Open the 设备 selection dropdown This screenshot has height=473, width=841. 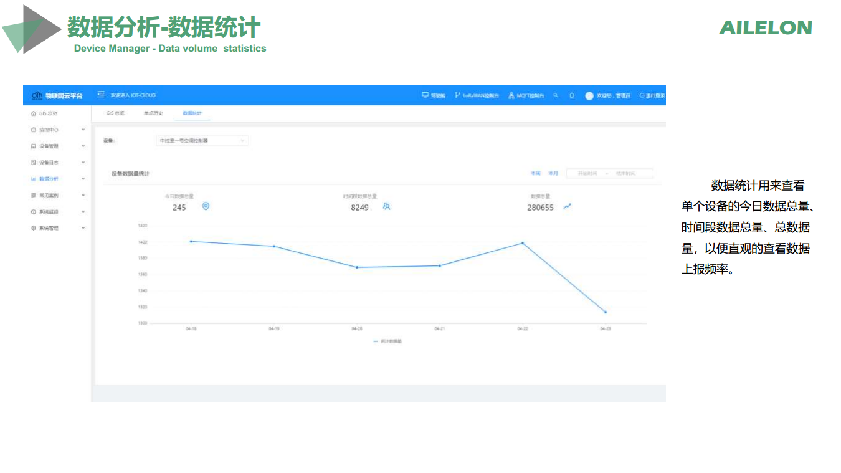[x=202, y=141]
